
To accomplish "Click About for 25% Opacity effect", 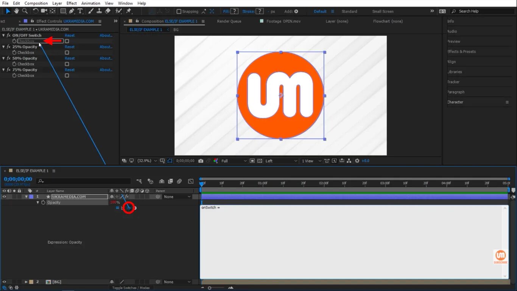I will [x=106, y=47].
